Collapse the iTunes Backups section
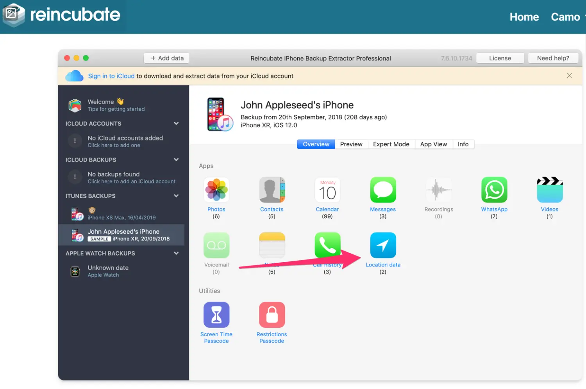586x389 pixels. (176, 196)
